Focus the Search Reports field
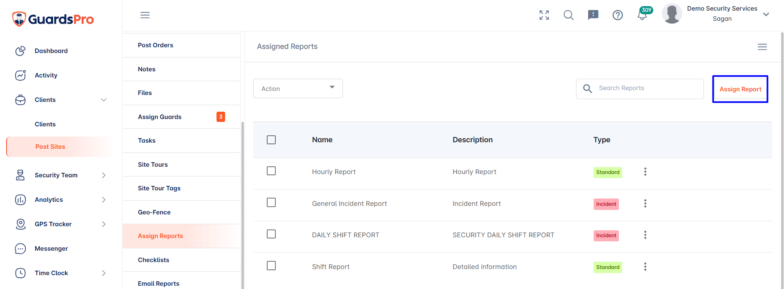This screenshot has width=784, height=289. 640,88
